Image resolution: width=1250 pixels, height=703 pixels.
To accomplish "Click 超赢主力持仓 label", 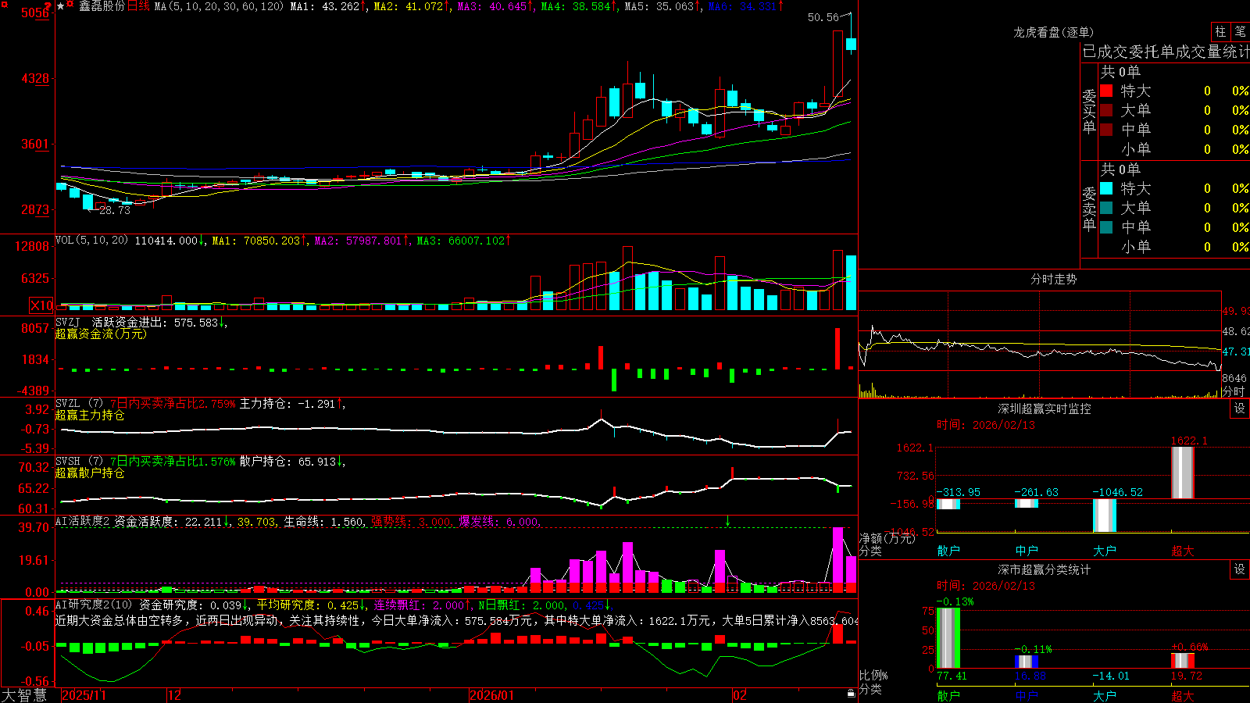I will 90,415.
